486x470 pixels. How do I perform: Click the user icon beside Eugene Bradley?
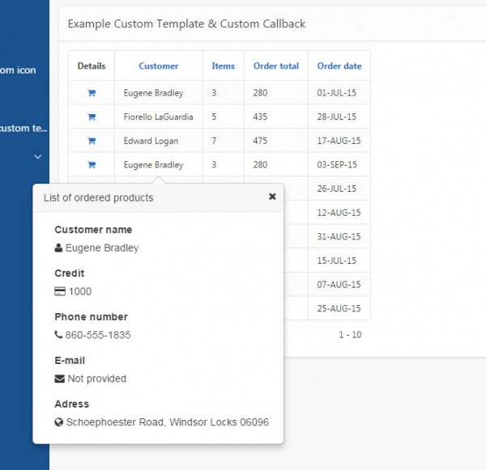tap(58, 248)
